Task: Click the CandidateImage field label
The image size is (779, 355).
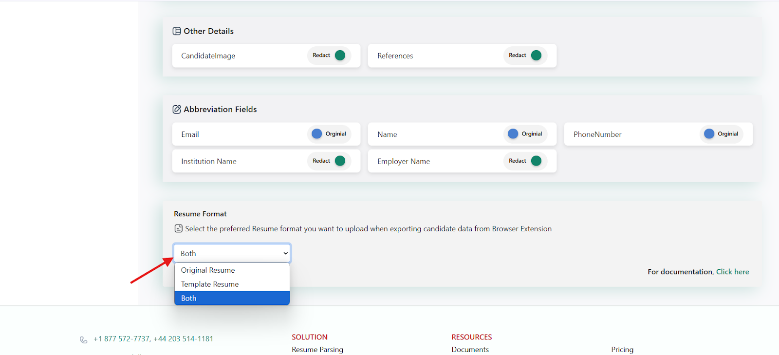Action: (x=208, y=56)
